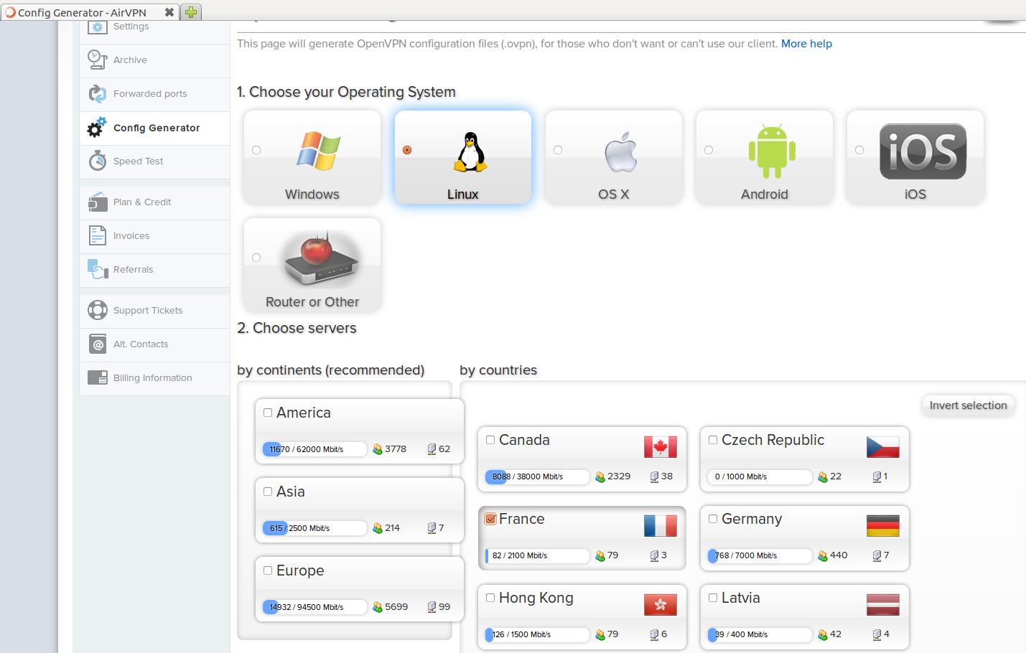Select the OS X radio button
This screenshot has width=1026, height=653.
[x=558, y=150]
